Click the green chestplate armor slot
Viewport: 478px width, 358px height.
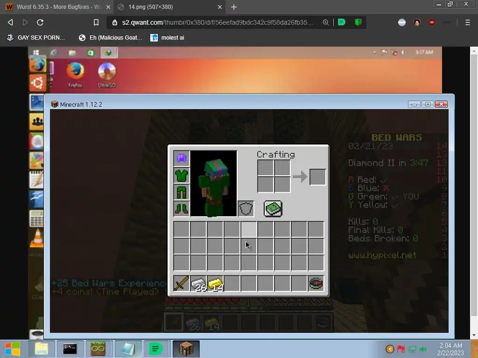(182, 175)
